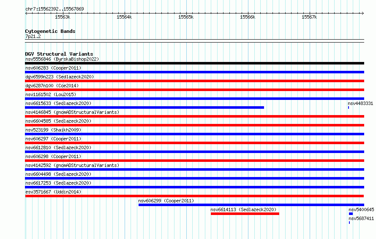Click the 15566k ruler tick label

point(248,17)
